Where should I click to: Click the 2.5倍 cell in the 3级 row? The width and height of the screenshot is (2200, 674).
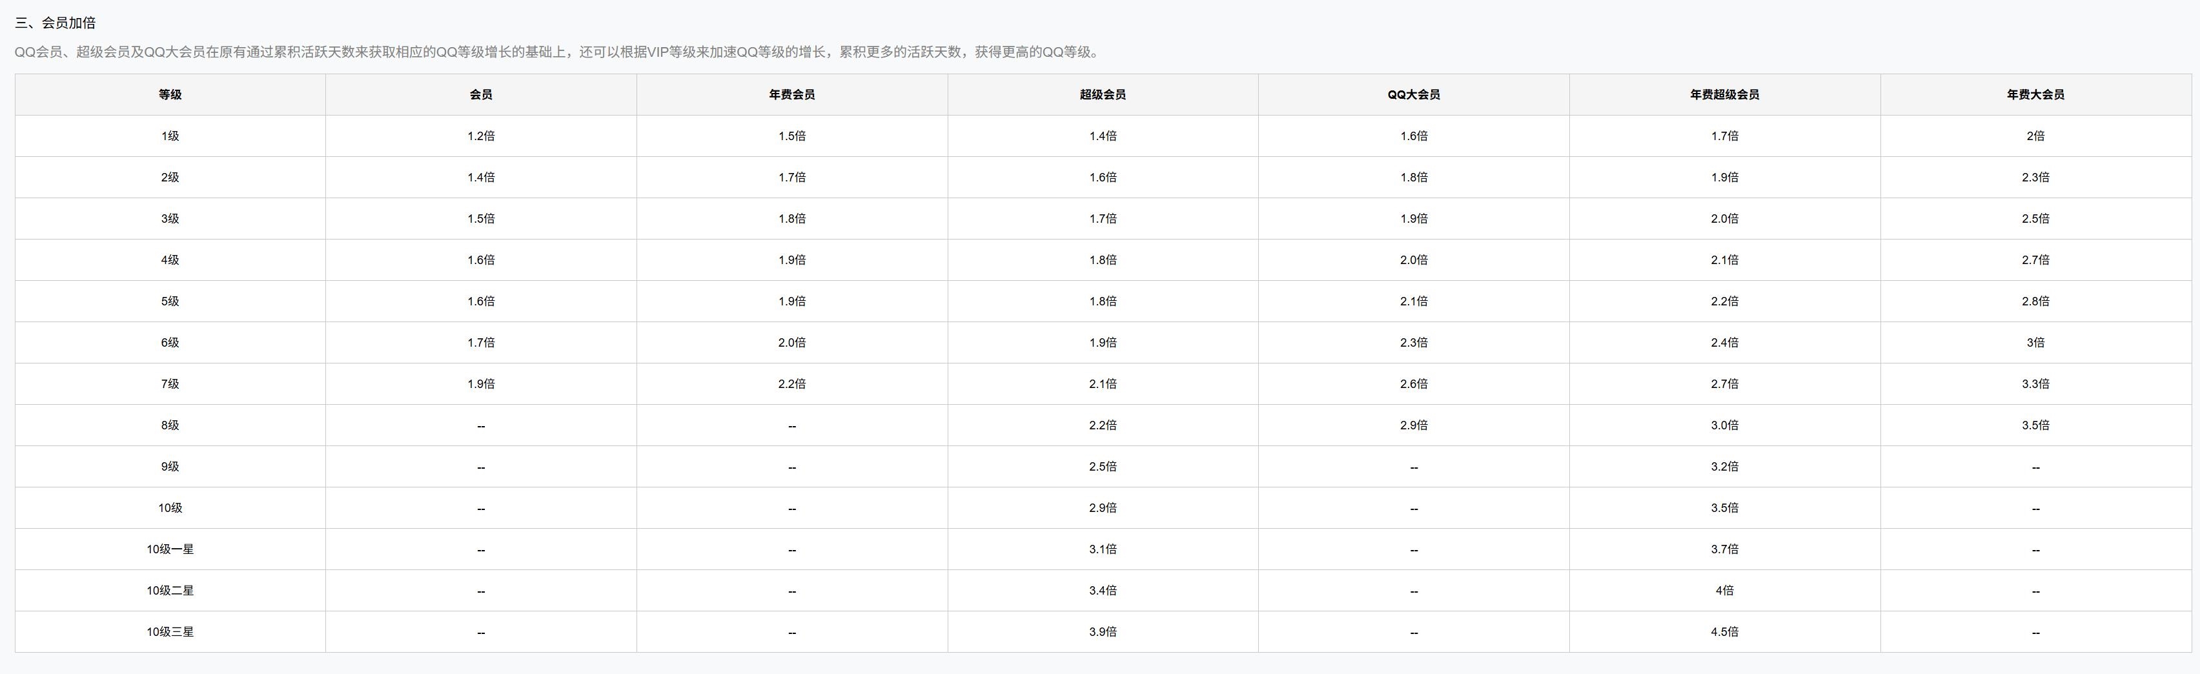(x=2035, y=219)
